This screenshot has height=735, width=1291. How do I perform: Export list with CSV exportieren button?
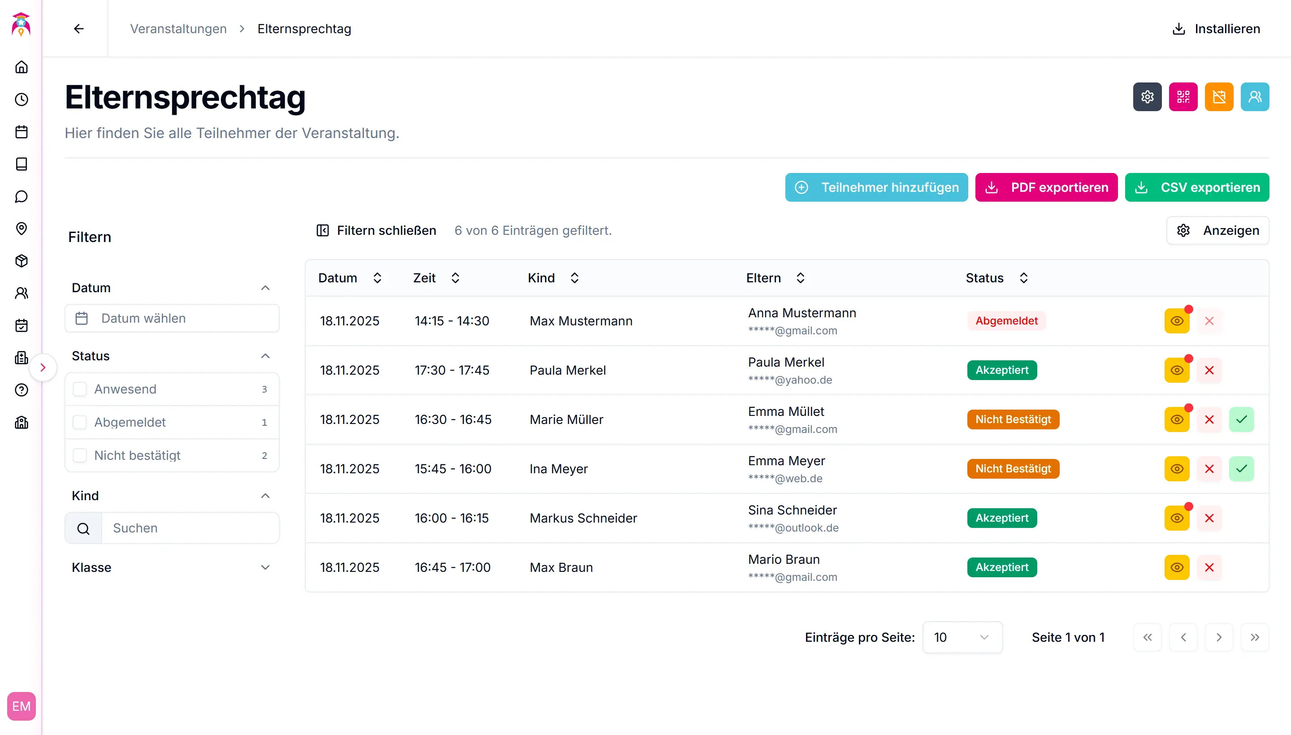[x=1196, y=187]
